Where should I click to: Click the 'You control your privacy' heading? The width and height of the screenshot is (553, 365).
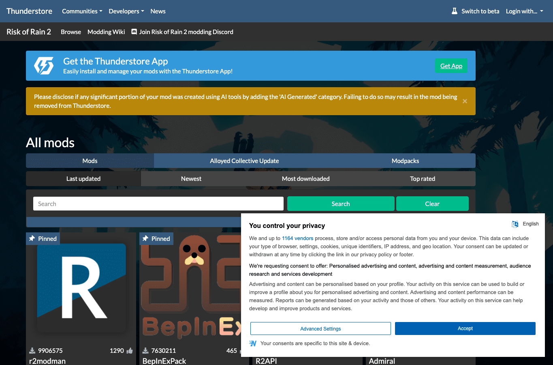287,225
